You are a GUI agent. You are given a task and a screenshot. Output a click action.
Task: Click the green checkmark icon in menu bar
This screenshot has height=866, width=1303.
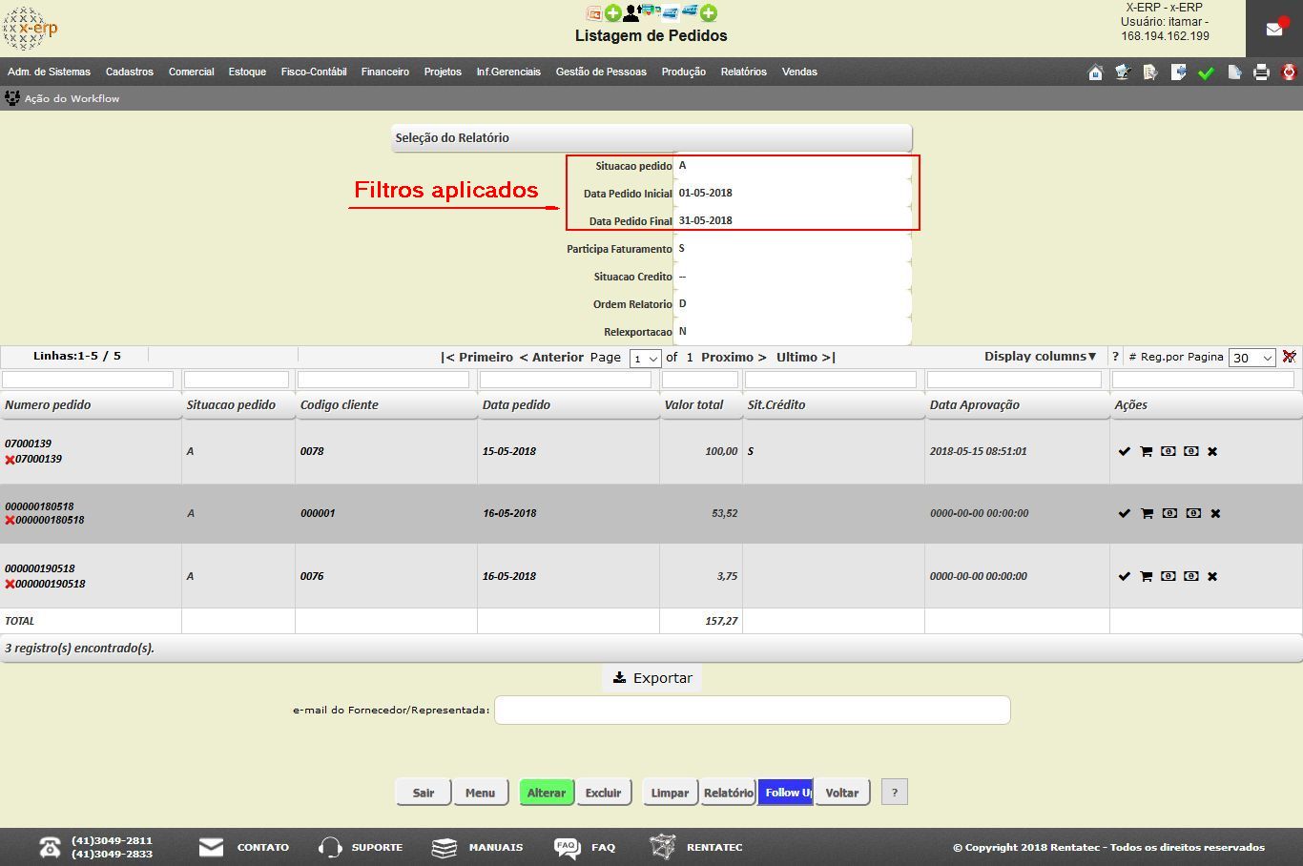(x=1206, y=72)
